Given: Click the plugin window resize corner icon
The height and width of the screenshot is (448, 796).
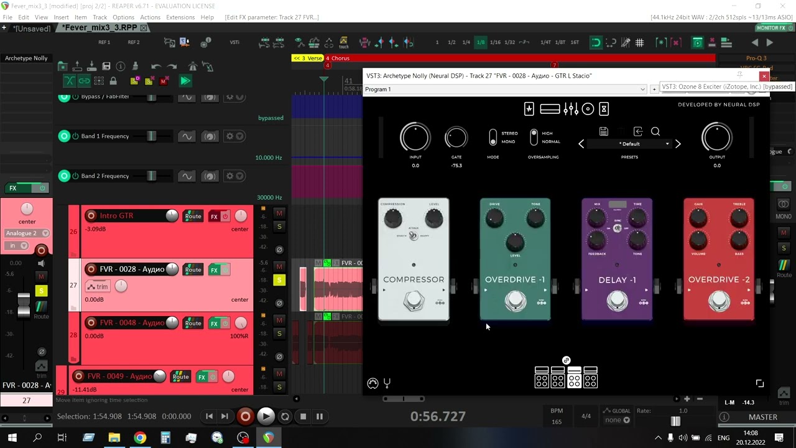Looking at the screenshot, I should (759, 383).
